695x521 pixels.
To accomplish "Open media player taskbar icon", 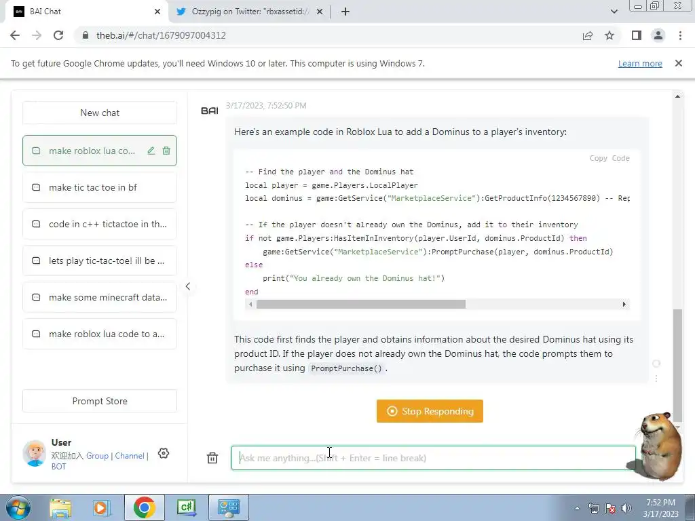I will 101,507.
